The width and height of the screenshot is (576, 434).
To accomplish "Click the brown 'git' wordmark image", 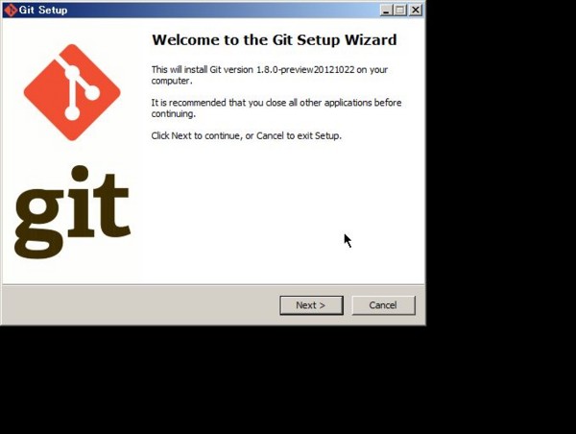I will (x=72, y=212).
